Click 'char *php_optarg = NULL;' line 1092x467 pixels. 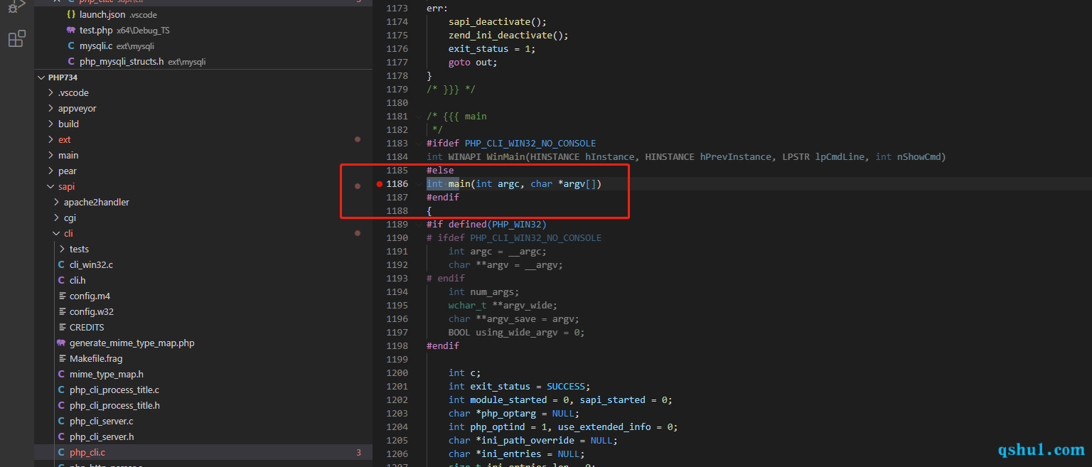514,414
